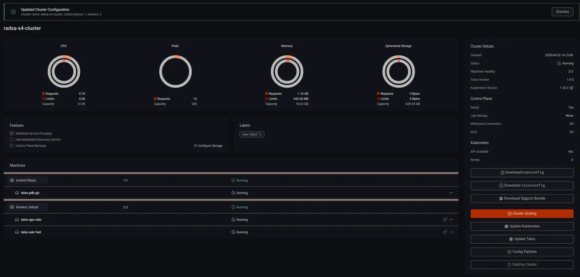Image resolution: width=580 pixels, height=277 pixels.
Task: Click the Machines Healthy value 3/3
Action: click(x=570, y=71)
